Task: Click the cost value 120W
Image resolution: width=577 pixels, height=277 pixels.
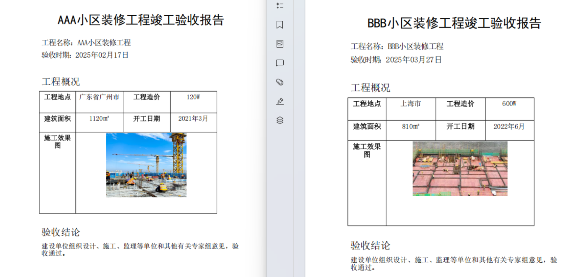Action: (193, 97)
